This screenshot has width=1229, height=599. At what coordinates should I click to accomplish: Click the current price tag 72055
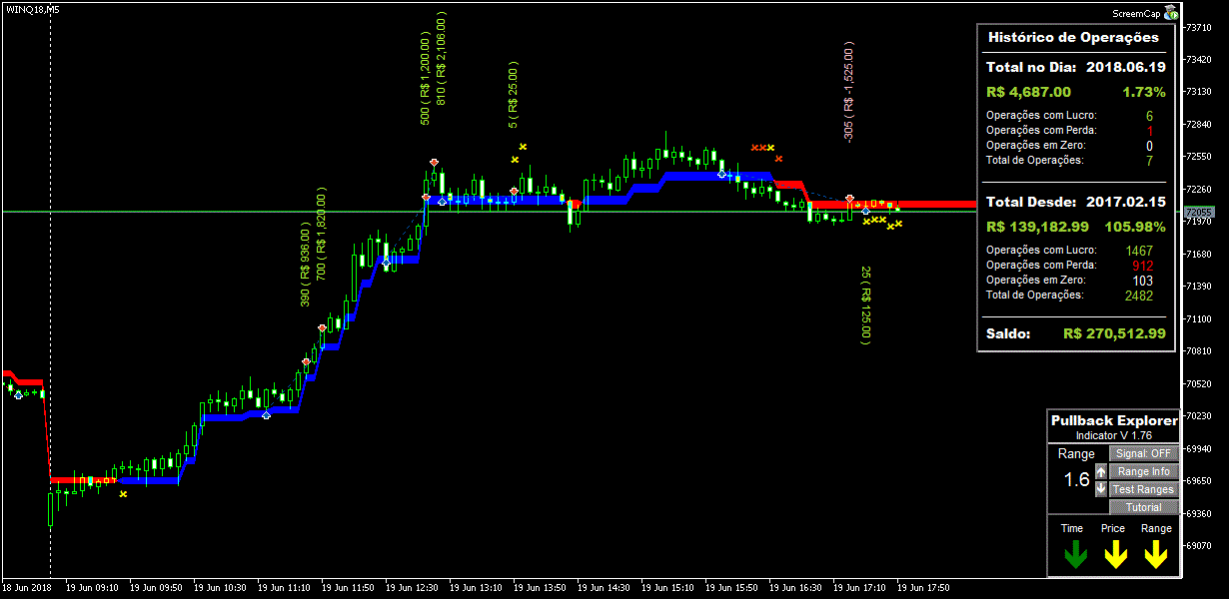[x=1198, y=213]
